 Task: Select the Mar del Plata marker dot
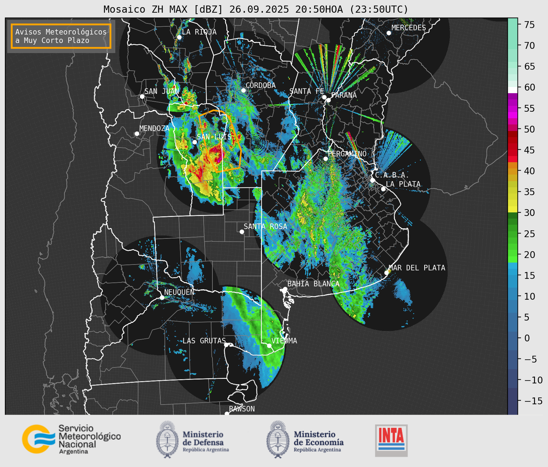click(x=387, y=273)
